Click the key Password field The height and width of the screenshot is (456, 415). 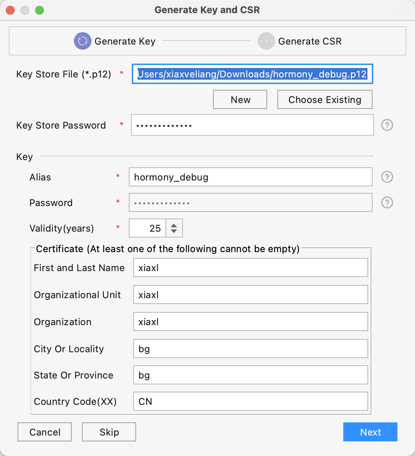pyautogui.click(x=251, y=202)
